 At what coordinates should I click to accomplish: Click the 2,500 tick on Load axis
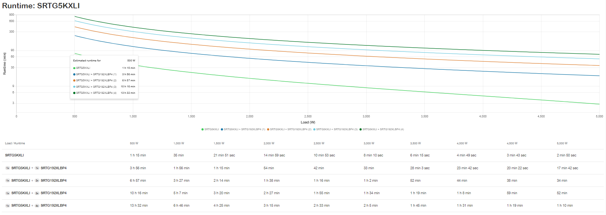[308, 116]
